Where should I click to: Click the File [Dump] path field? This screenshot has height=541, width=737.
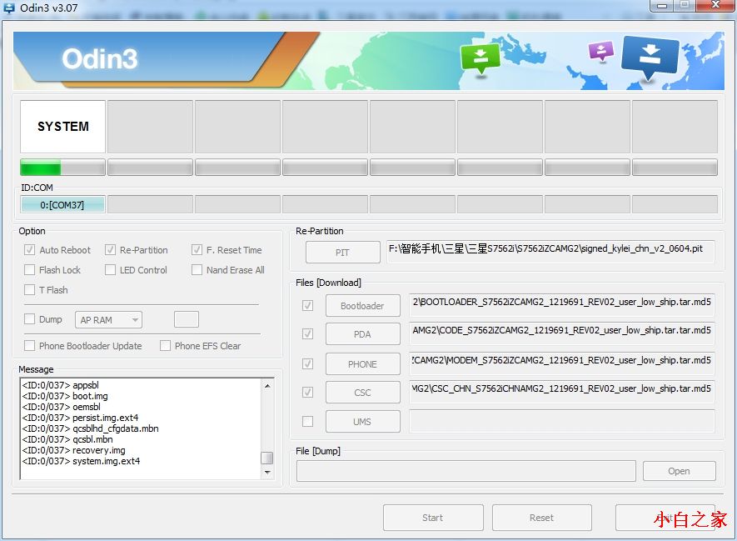[466, 471]
